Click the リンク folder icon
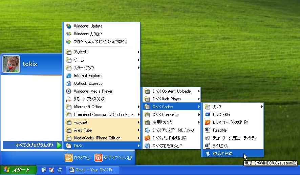Image resolution: width=300 pixels, height=175 pixels. [208, 107]
